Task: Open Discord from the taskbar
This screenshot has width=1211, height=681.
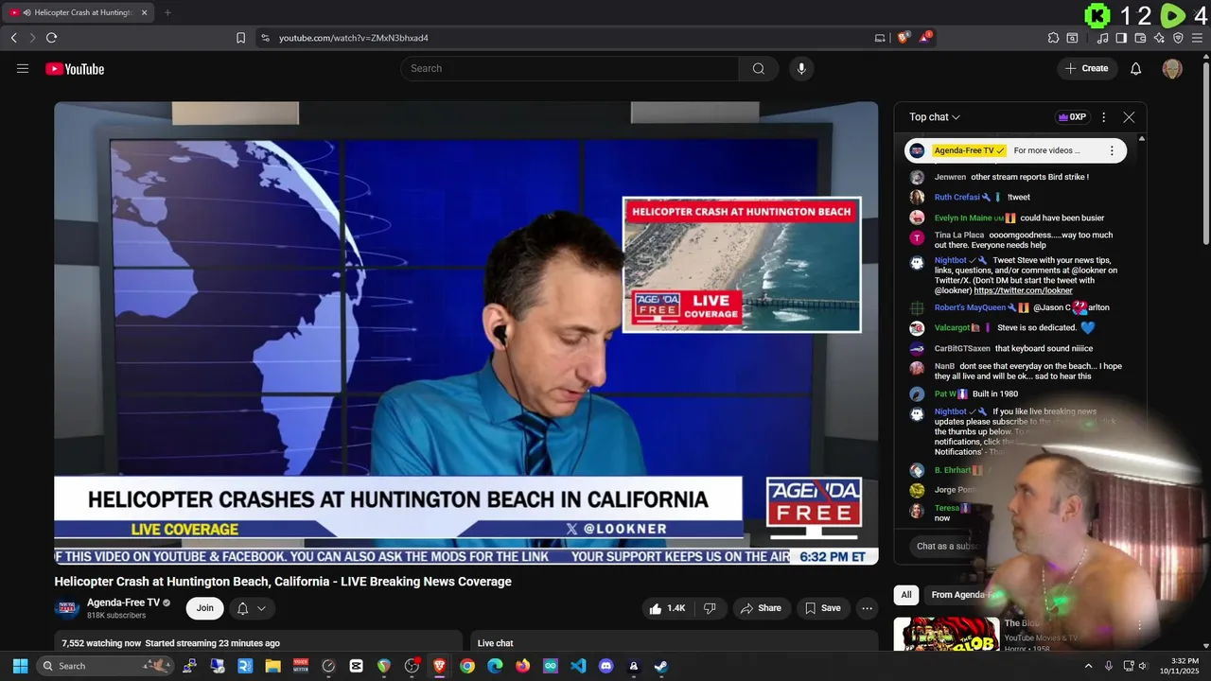Action: pos(605,666)
